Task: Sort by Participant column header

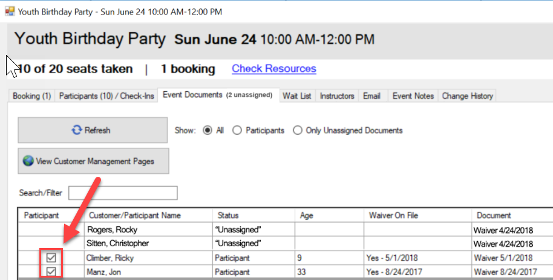Action: (41, 215)
